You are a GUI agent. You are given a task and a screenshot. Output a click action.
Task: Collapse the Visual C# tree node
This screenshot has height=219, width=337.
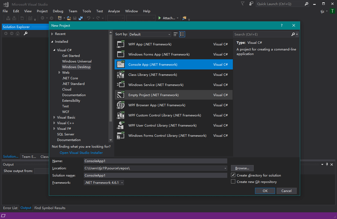[x=54, y=50]
